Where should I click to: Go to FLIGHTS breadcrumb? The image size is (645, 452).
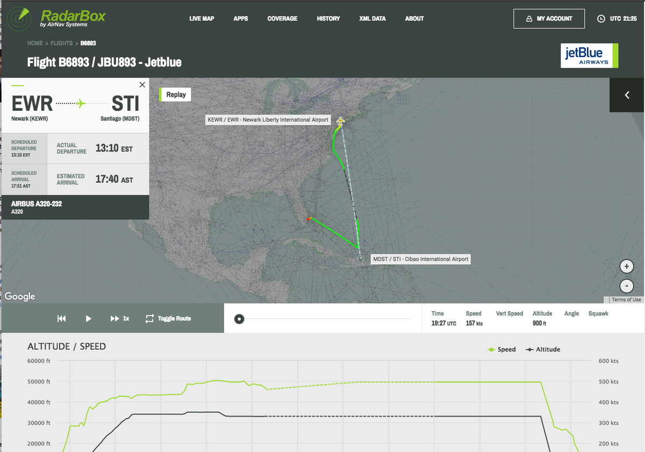(x=61, y=43)
